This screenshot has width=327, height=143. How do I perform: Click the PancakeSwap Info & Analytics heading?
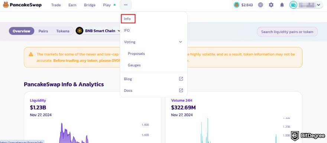[x=64, y=84]
